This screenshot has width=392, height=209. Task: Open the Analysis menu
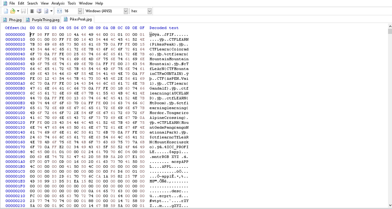(x=58, y=3)
